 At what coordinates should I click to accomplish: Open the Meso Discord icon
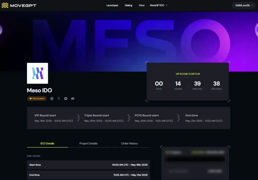73,99
